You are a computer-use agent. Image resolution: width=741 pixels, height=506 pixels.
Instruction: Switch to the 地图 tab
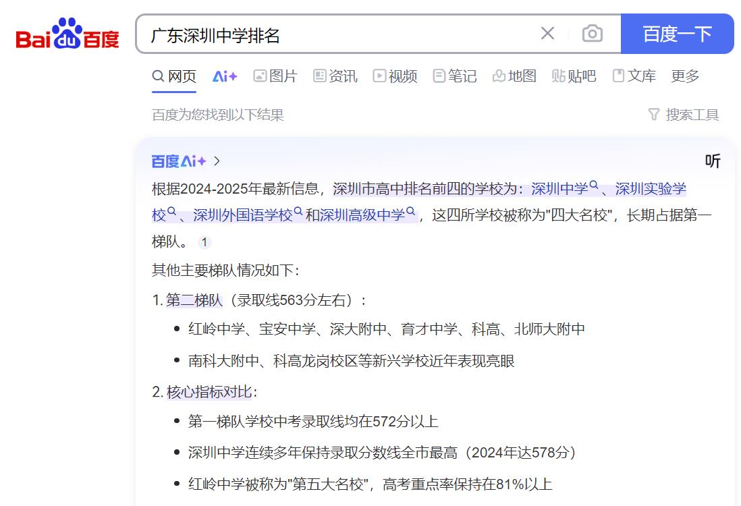[x=514, y=76]
